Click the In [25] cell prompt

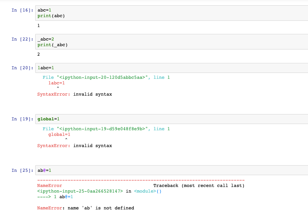pyautogui.click(x=22, y=170)
